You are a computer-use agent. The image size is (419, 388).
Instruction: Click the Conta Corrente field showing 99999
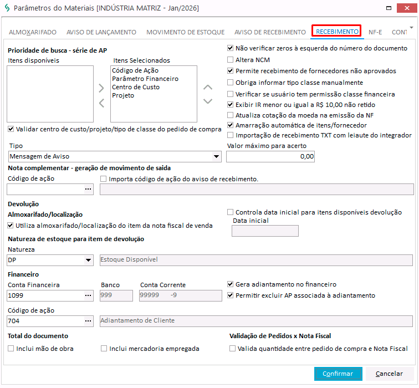pos(181,295)
